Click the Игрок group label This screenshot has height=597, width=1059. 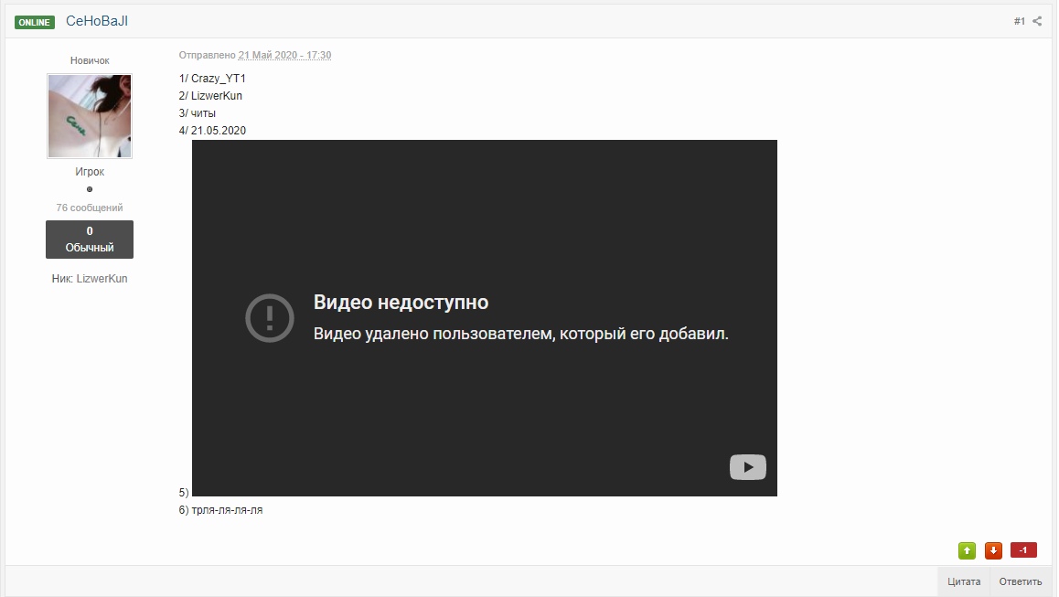coord(90,172)
